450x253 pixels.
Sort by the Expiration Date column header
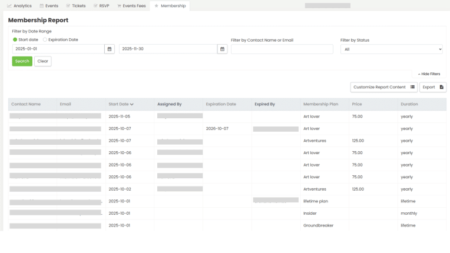[221, 104]
